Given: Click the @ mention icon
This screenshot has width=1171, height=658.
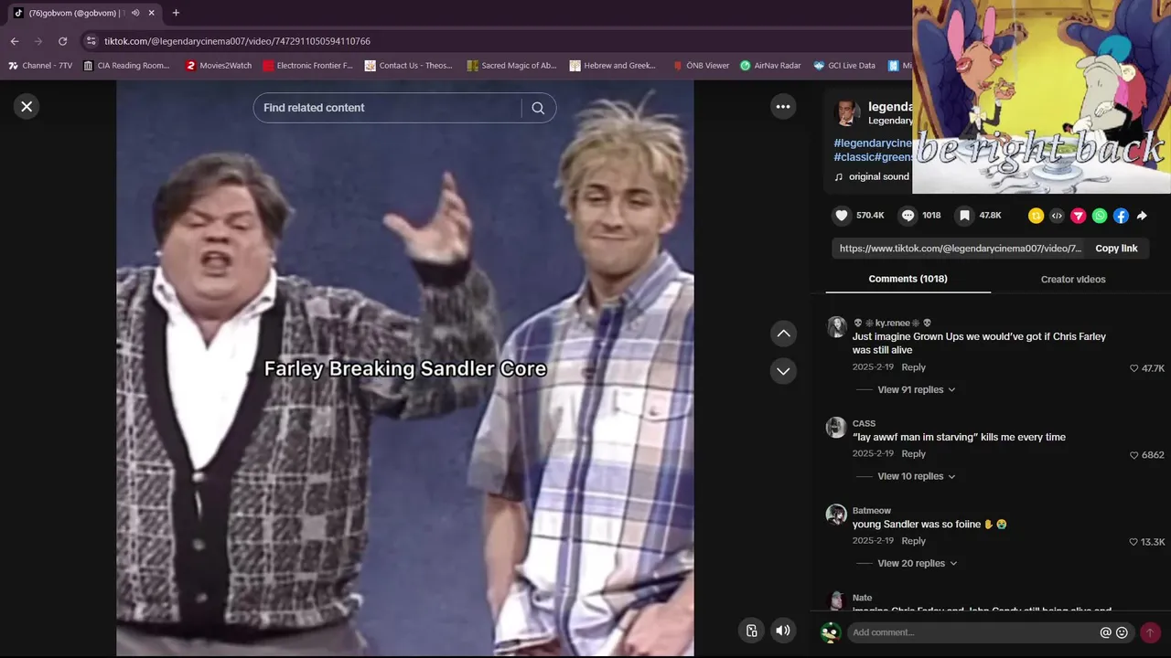Looking at the screenshot, I should coord(1105,632).
